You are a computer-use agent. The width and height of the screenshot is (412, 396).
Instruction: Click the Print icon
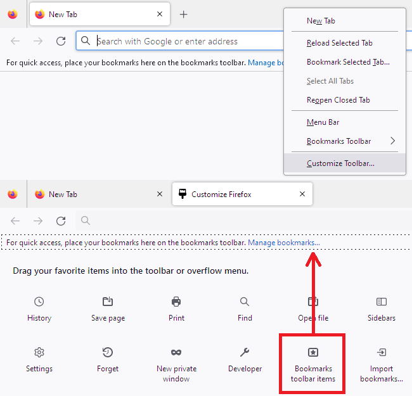pos(176,302)
